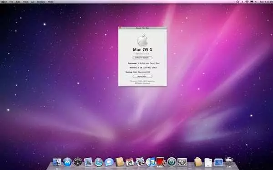Open iChat speech bubble icon in Dock

point(109,162)
